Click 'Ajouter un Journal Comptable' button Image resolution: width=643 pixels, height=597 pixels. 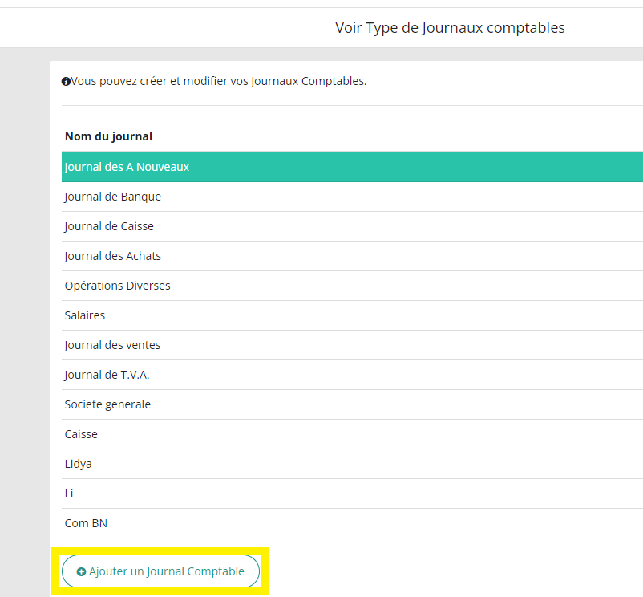160,571
